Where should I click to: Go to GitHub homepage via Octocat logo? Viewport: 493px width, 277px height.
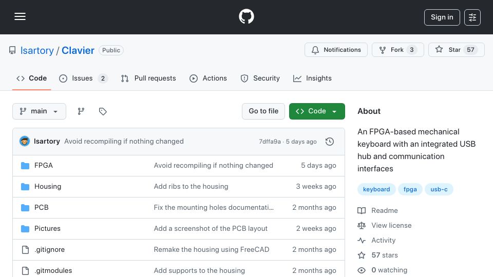click(246, 16)
